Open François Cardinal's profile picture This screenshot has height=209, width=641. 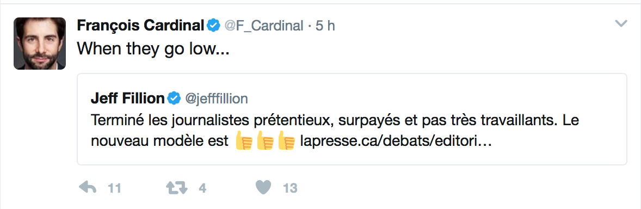40,44
